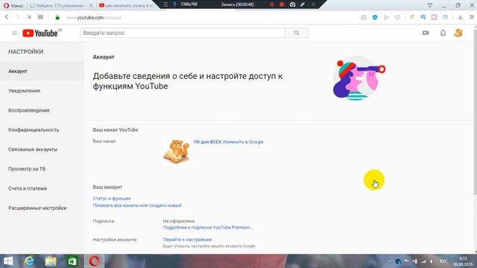The image size is (477, 268).
Task: Stop page loading with the X icon
Action: (29, 17)
